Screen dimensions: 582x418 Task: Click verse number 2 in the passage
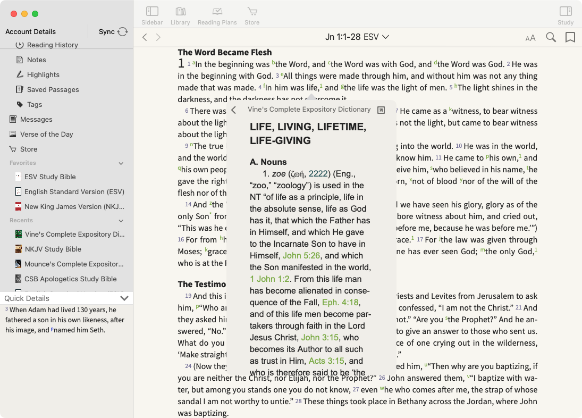508,64
